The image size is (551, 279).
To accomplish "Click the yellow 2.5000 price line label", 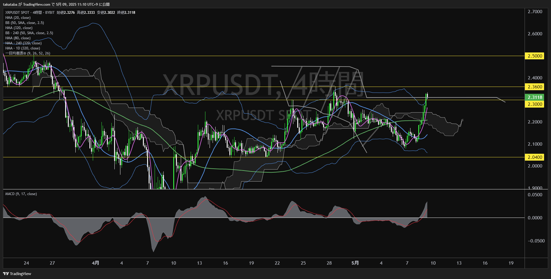I will coord(534,56).
